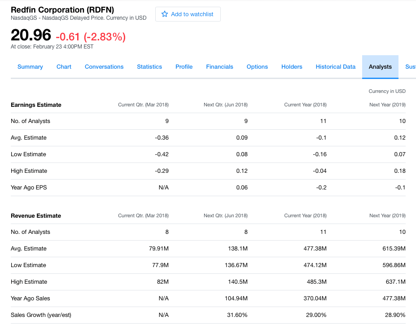Click the "Earnings Estimate" table heading
The image size is (416, 325).
(x=36, y=105)
